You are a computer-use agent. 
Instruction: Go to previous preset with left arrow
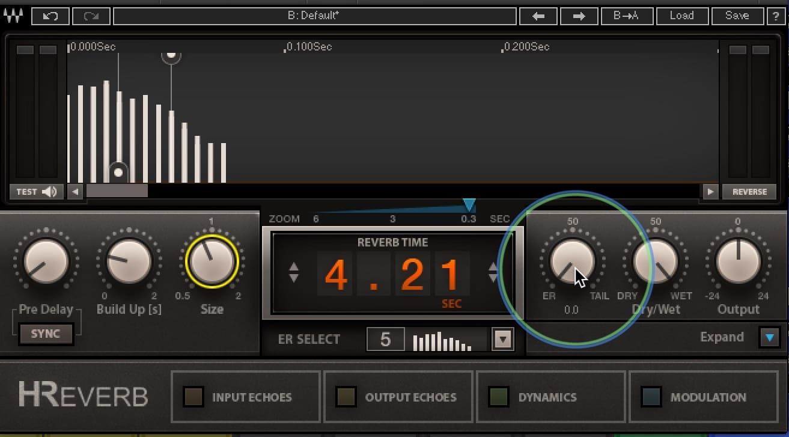(538, 16)
